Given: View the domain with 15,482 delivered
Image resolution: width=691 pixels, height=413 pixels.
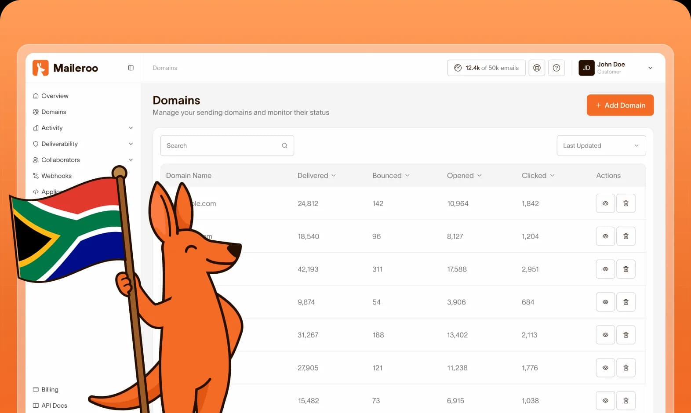Looking at the screenshot, I should 605,401.
